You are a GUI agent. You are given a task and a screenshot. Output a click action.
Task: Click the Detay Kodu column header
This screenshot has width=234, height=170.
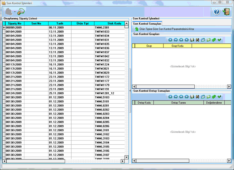(144, 103)
